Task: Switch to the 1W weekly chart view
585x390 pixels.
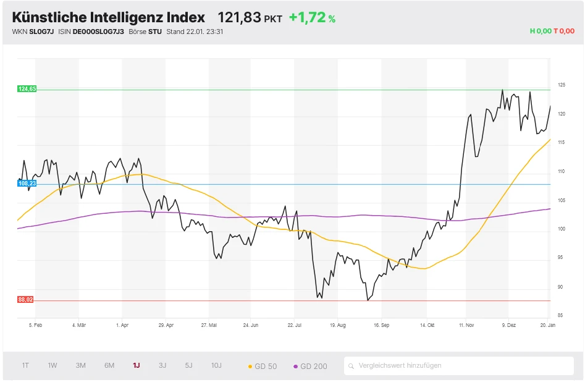Action: [53, 366]
